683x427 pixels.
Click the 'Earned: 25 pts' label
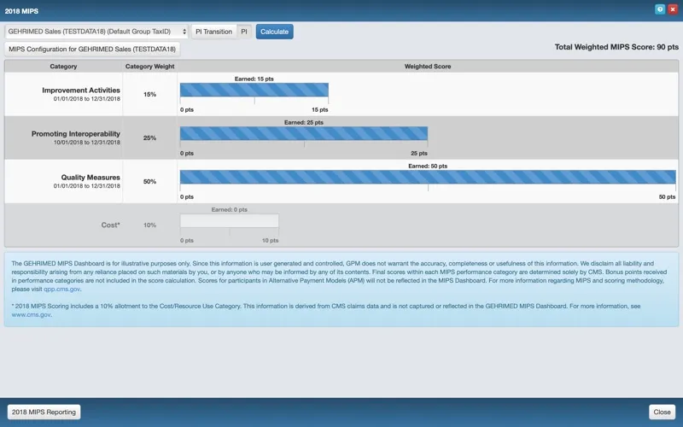coord(304,122)
